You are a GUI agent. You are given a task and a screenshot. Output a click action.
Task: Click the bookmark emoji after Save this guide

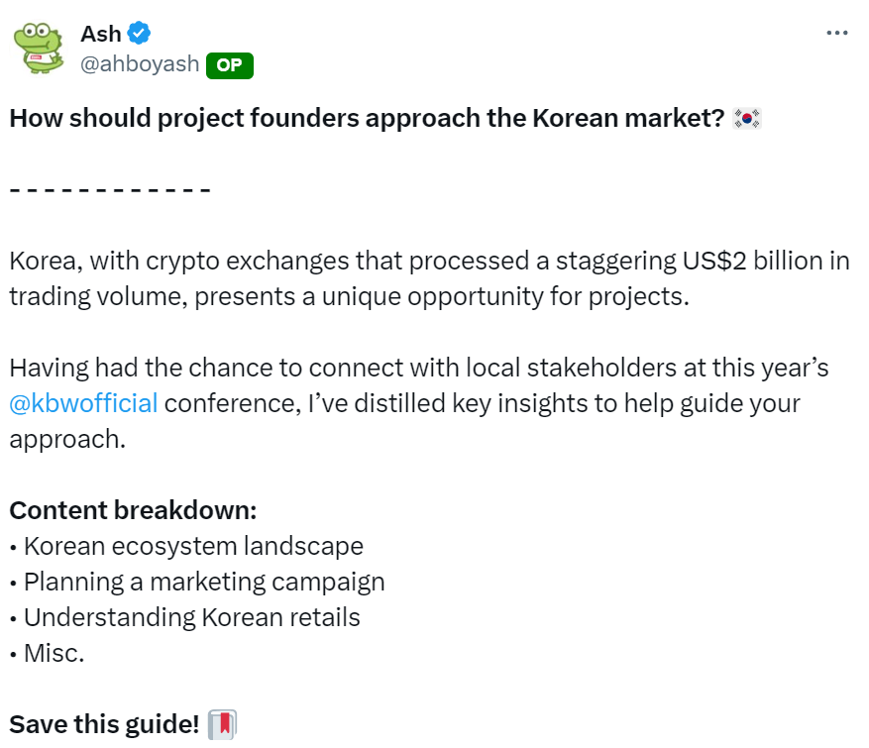[x=223, y=724]
